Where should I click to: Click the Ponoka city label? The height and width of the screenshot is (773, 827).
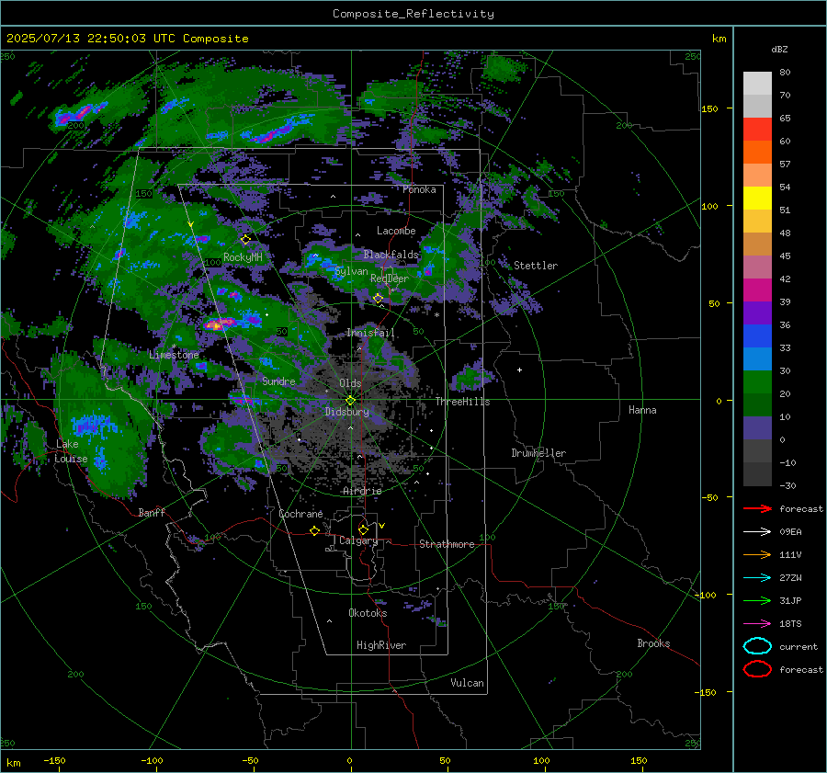point(419,189)
